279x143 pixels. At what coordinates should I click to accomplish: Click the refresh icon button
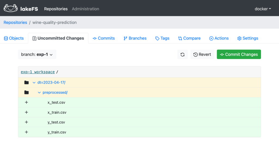[x=183, y=54]
